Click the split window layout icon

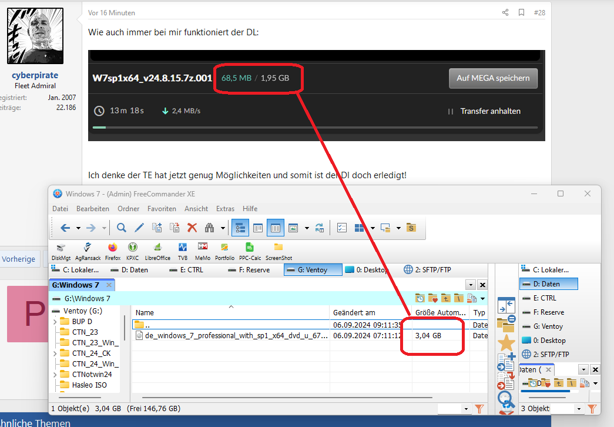point(359,228)
